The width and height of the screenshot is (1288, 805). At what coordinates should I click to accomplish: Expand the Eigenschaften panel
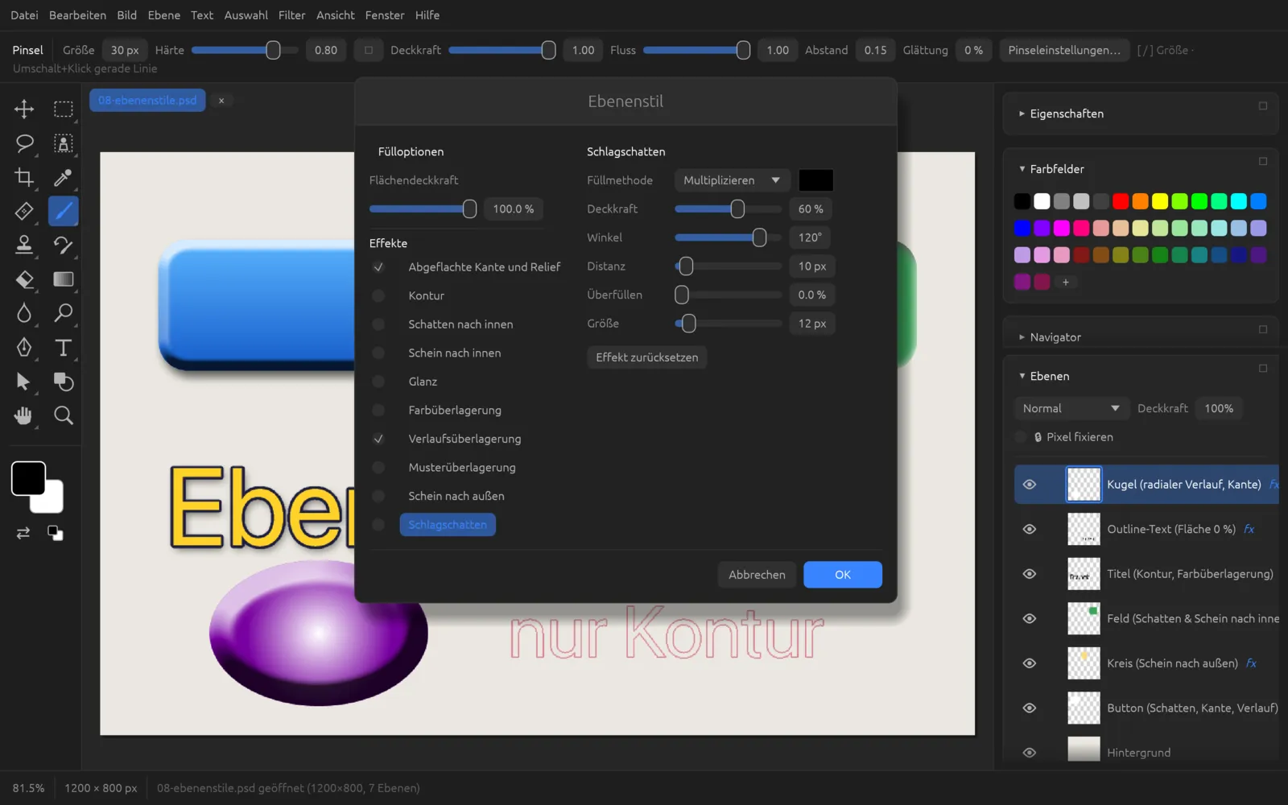[x=1022, y=114]
